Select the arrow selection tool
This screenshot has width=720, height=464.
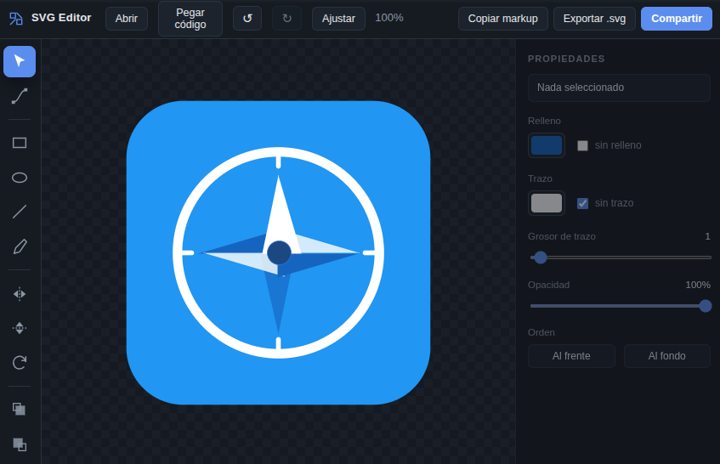pos(20,61)
